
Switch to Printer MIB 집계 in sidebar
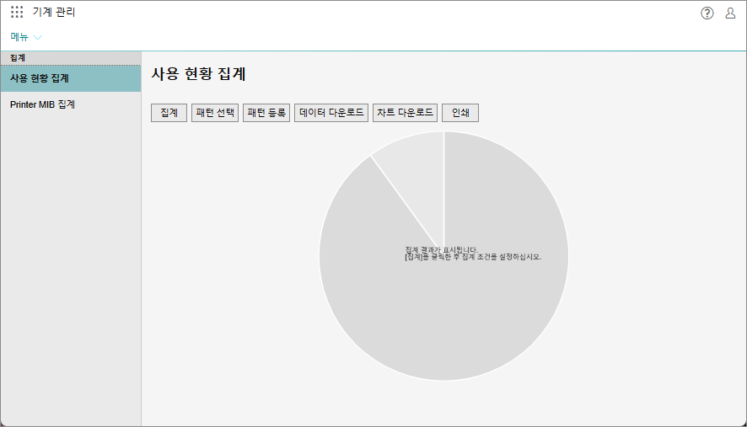click(42, 104)
